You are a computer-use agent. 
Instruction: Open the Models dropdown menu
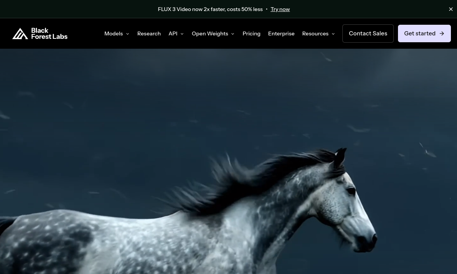point(117,33)
